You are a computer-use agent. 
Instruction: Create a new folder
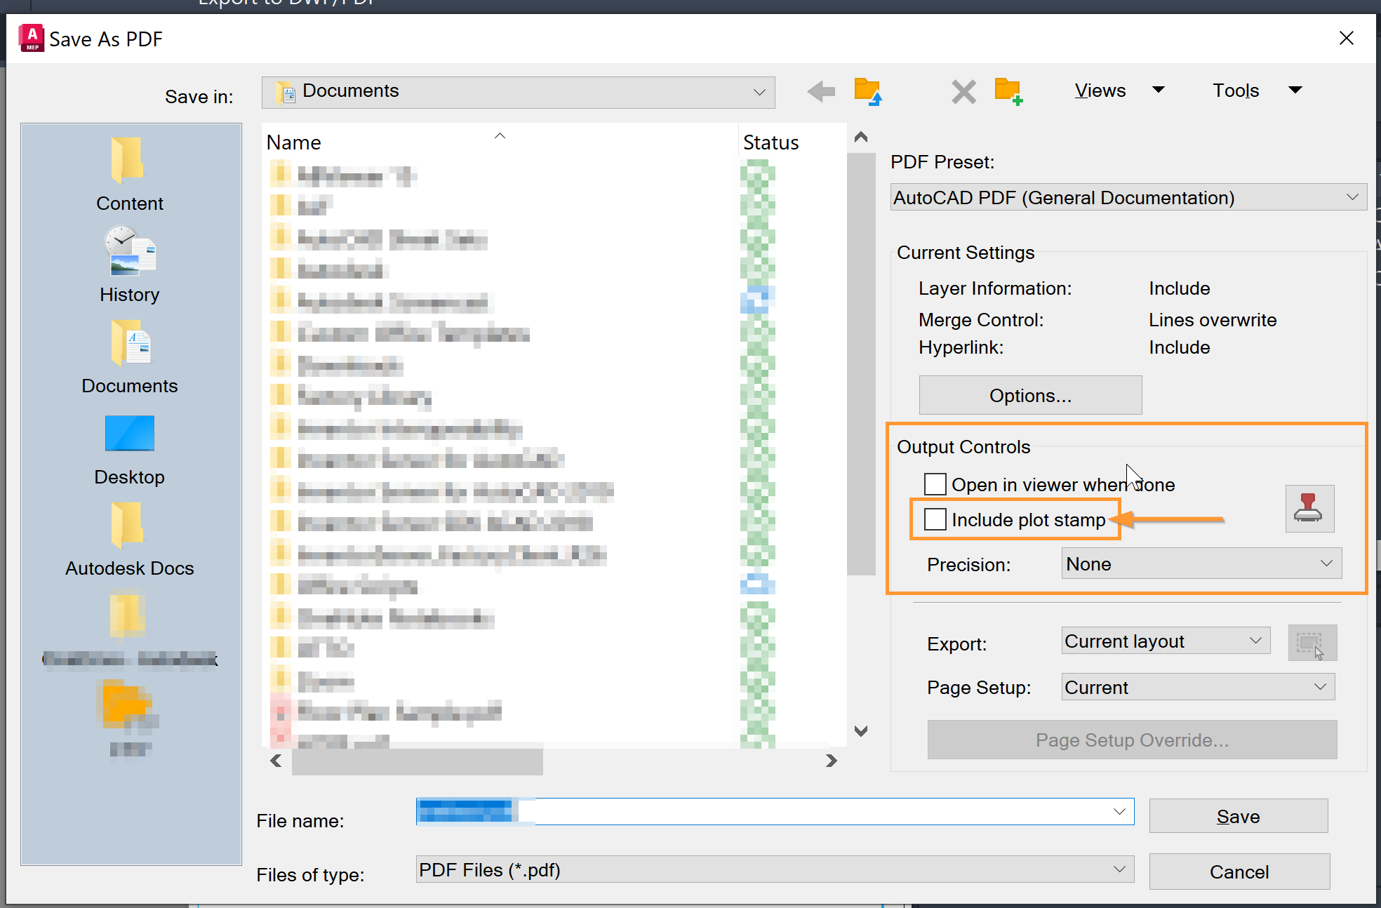pos(1008,91)
